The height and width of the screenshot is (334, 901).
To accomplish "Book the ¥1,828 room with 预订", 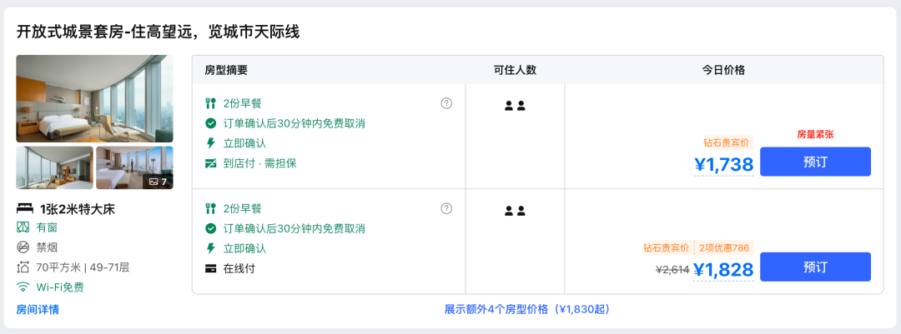I will pos(815,267).
